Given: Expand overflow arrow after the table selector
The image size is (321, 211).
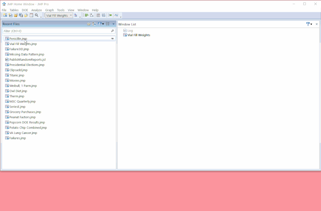Looking at the screenshot, I should tap(80, 17).
